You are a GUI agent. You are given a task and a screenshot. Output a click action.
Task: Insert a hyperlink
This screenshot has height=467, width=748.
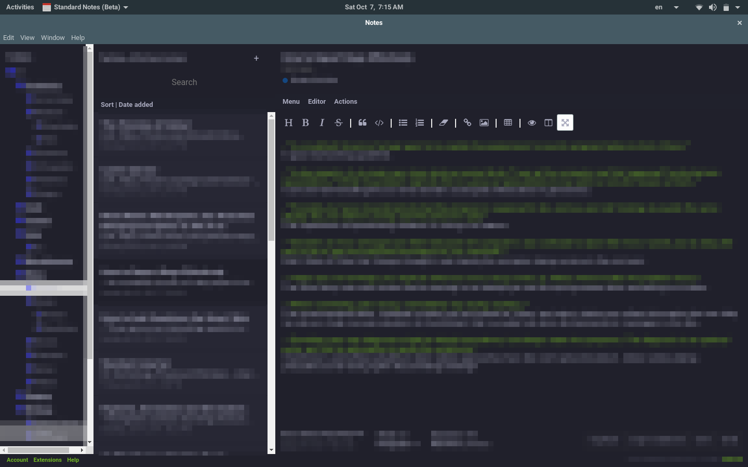468,123
